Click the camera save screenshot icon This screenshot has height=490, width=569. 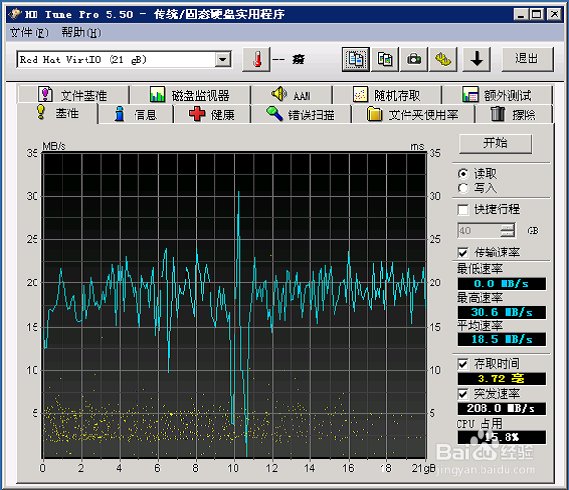(413, 60)
